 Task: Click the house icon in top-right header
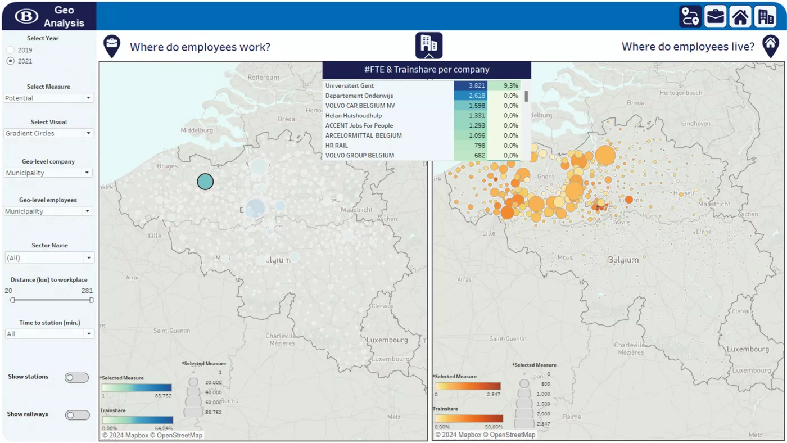[740, 16]
